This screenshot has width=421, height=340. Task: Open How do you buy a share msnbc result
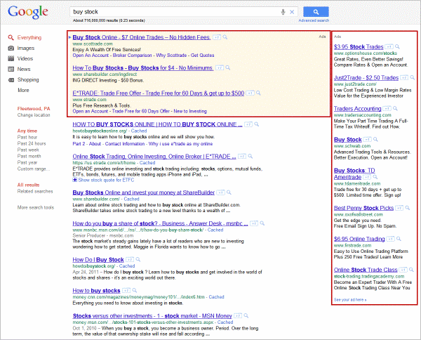(x=160, y=223)
